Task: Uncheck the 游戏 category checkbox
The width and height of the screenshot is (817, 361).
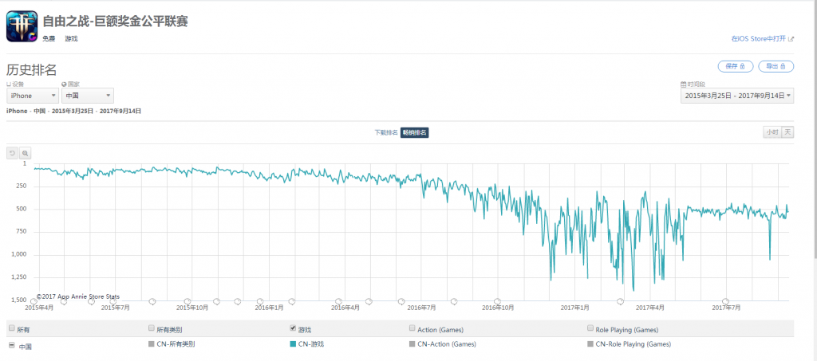Action: pyautogui.click(x=293, y=328)
